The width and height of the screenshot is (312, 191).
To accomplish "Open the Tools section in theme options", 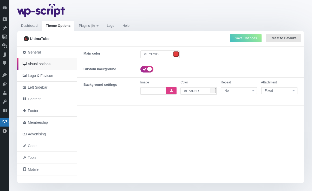I will coord(47,157).
